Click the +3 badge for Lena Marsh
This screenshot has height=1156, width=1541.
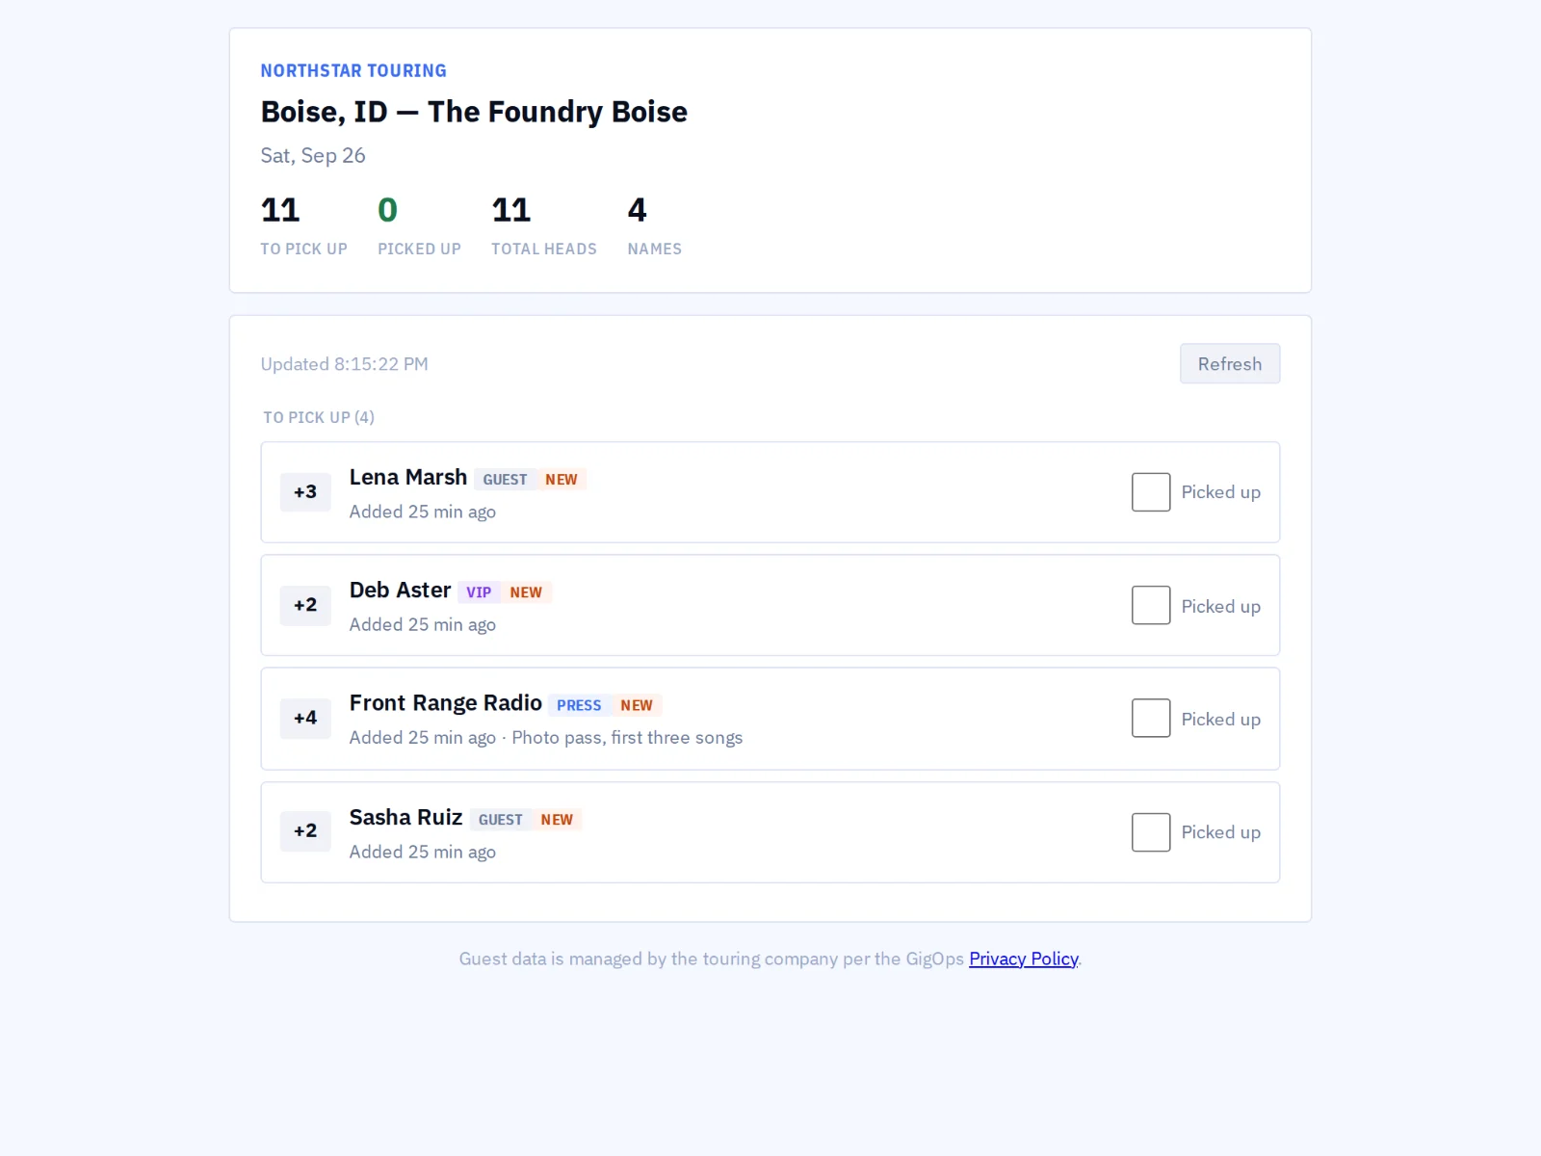click(305, 492)
